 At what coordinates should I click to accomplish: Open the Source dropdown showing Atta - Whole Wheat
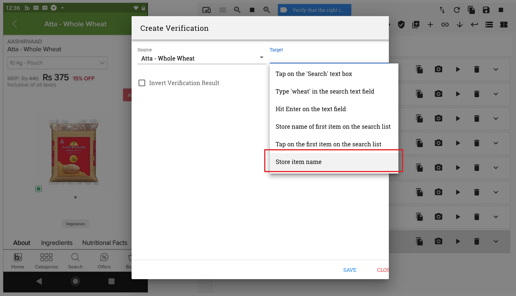(x=201, y=58)
